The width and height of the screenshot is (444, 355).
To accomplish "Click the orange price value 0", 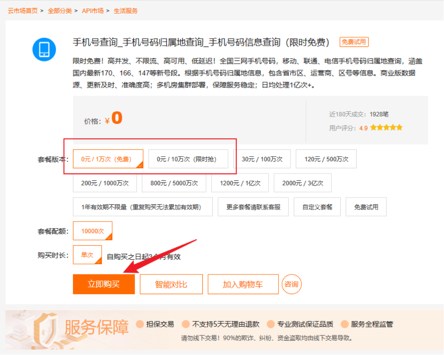I will tap(117, 118).
